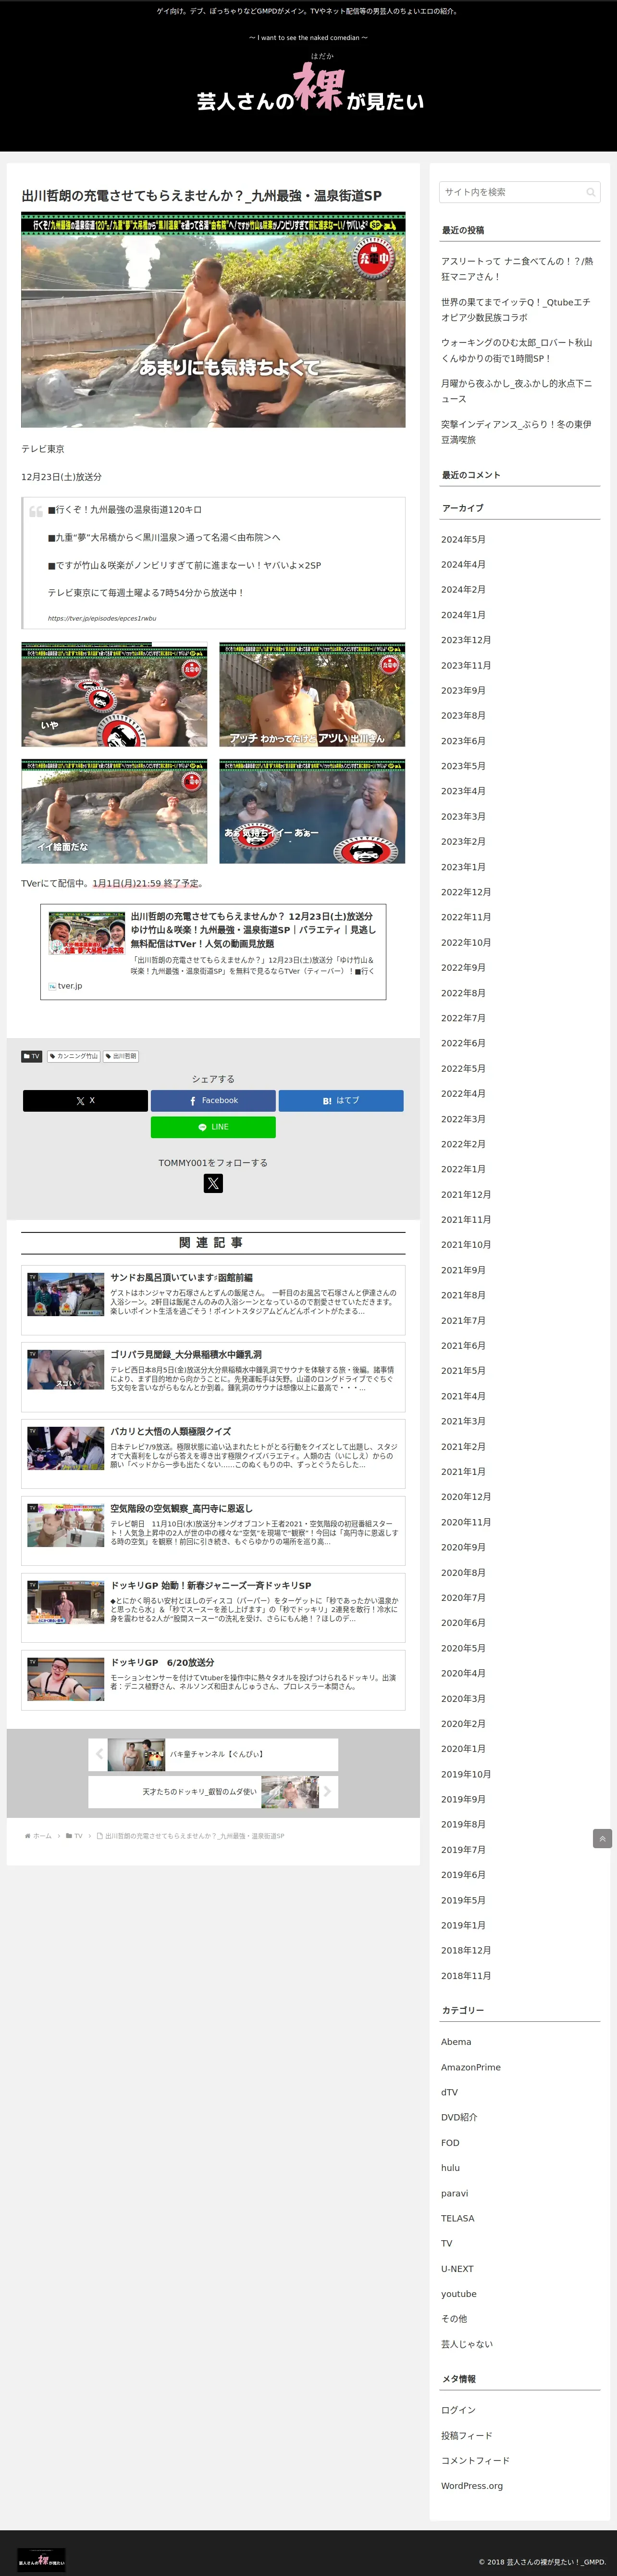Open the WordPress.org link
Viewport: 617px width, 2576px height.
(x=472, y=2486)
